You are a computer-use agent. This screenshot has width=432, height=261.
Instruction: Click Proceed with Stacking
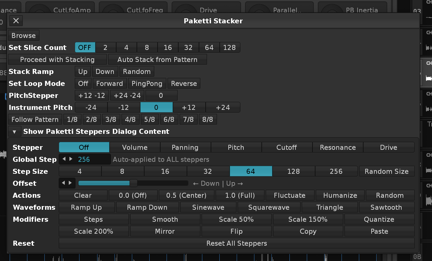click(x=57, y=60)
